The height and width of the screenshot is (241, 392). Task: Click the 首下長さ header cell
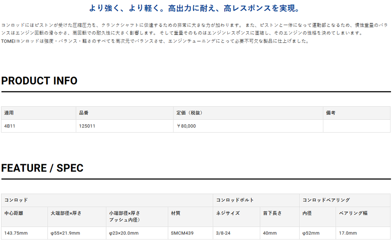pos(280,217)
